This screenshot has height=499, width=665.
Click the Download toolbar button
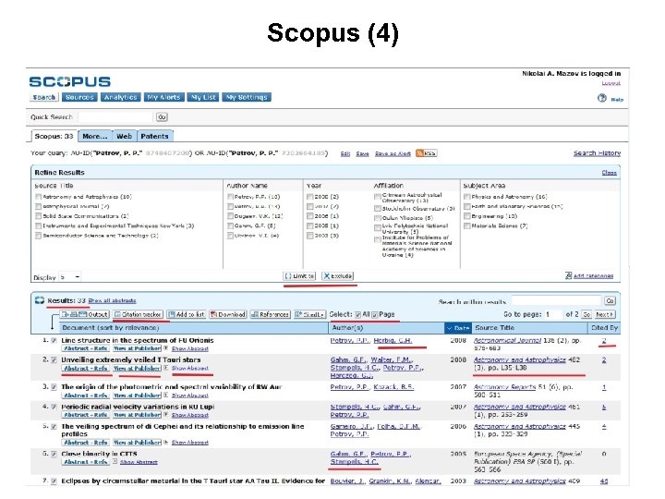228,314
